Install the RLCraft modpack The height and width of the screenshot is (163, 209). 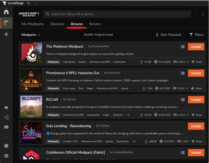[196, 100]
